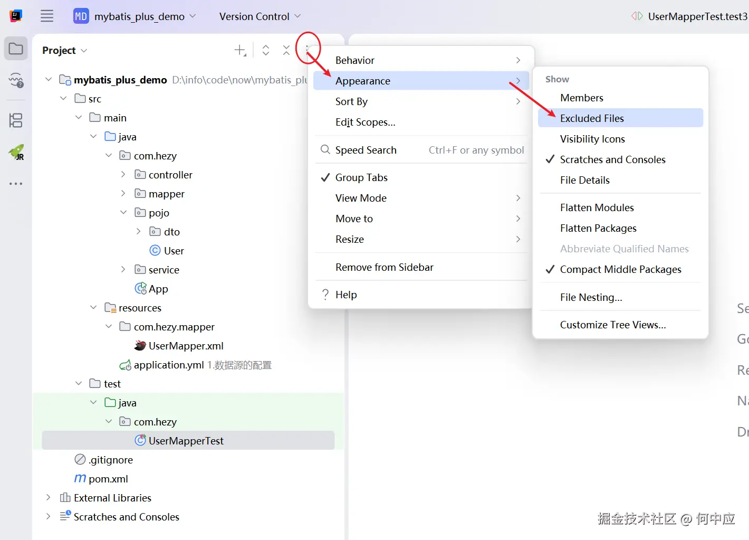Open the Structure tool window icon

pos(16,120)
